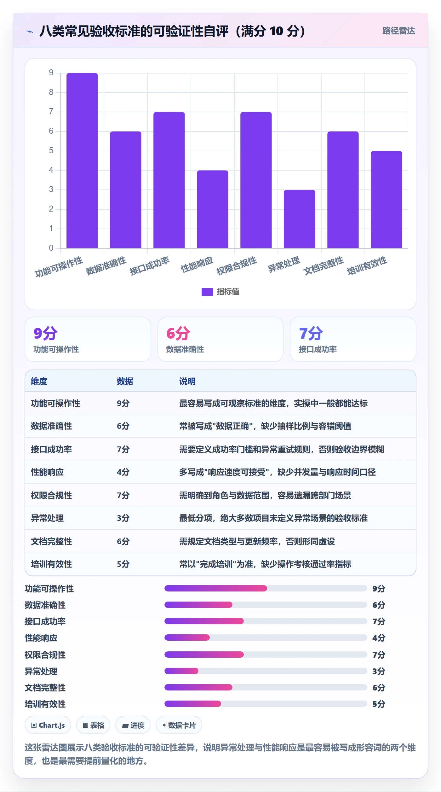Open the 9分 功能可操作性 data card

(x=88, y=339)
